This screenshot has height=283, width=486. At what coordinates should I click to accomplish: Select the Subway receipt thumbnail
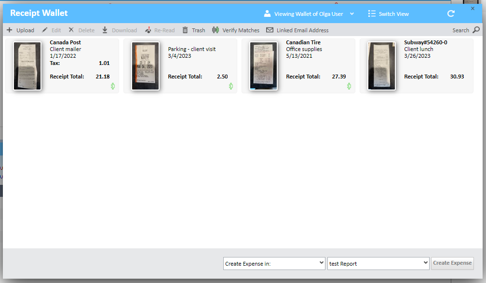pos(382,66)
